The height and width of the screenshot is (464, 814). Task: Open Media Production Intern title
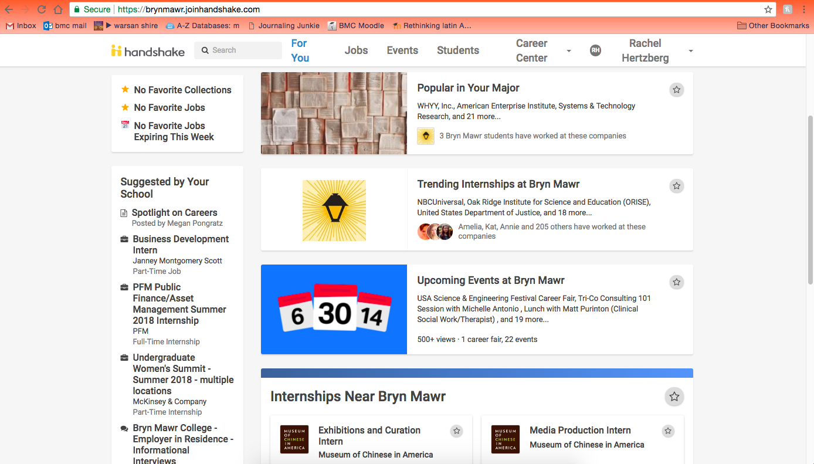(580, 430)
